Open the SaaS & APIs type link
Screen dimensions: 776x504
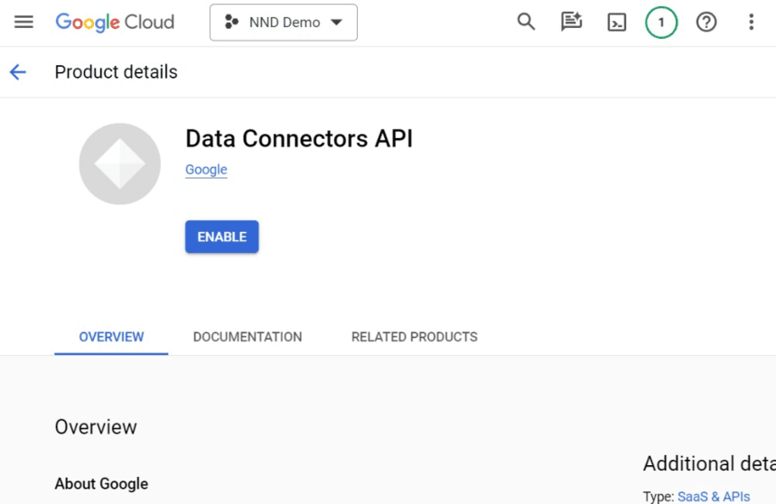(x=714, y=496)
